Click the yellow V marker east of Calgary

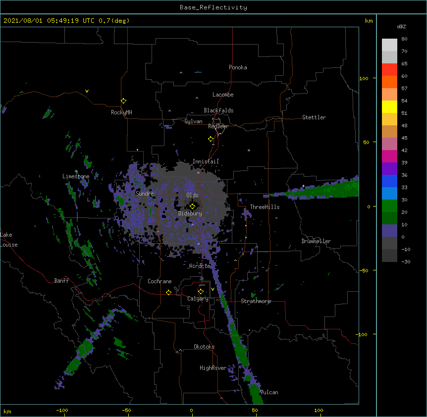[x=213, y=289]
